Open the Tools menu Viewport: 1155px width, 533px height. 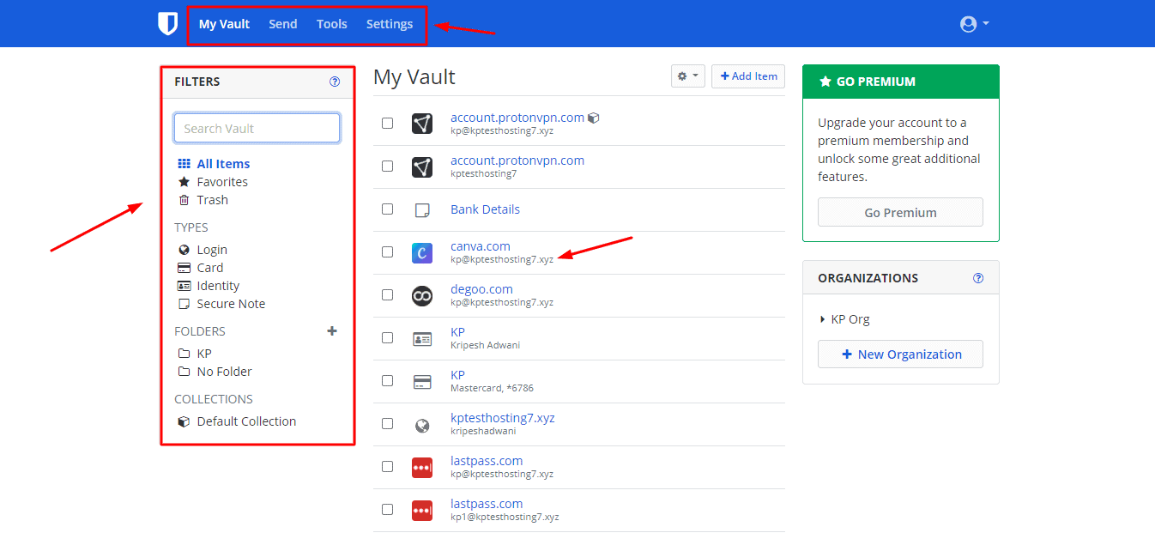[331, 24]
